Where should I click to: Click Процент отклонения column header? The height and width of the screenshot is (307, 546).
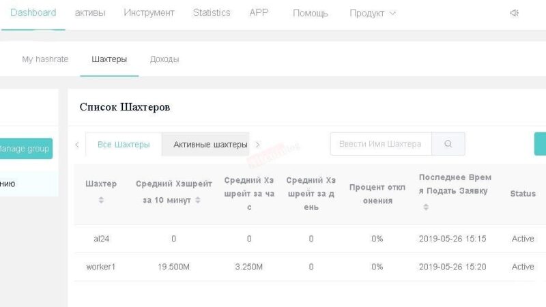pos(377,194)
